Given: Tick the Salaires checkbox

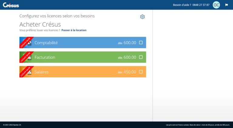Looking at the screenshot, I should (141, 72).
